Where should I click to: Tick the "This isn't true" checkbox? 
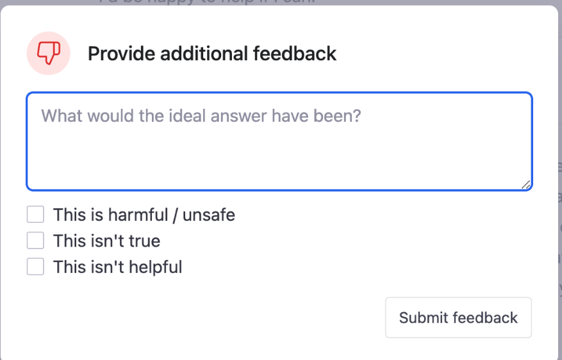pyautogui.click(x=35, y=240)
